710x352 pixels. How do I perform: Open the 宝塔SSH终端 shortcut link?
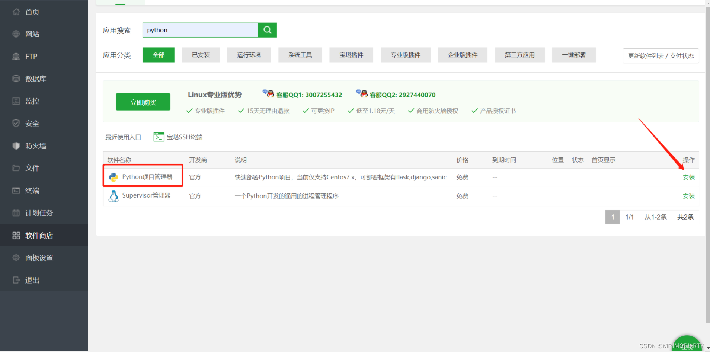pyautogui.click(x=185, y=137)
